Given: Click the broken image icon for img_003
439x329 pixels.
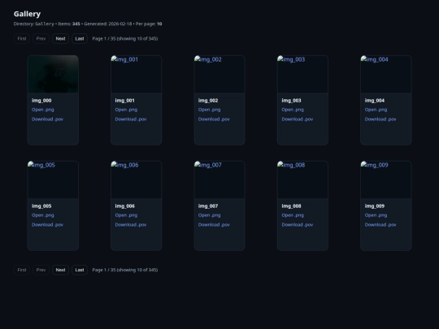Looking at the screenshot, I should point(280,59).
